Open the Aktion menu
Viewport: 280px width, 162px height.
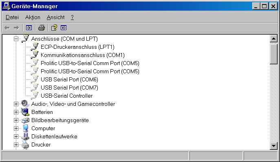coord(33,18)
